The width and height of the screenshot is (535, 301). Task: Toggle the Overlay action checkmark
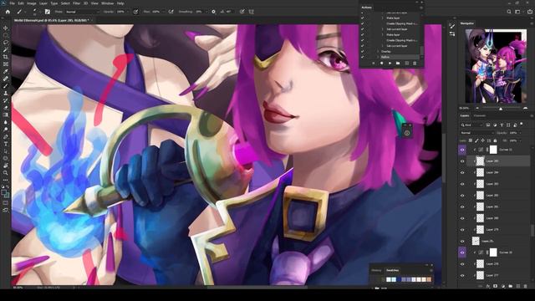pos(362,51)
